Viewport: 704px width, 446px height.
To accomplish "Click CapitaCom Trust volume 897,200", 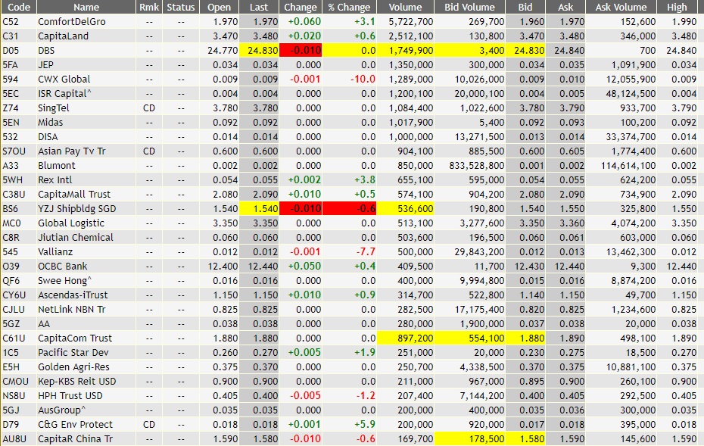I will pos(406,338).
